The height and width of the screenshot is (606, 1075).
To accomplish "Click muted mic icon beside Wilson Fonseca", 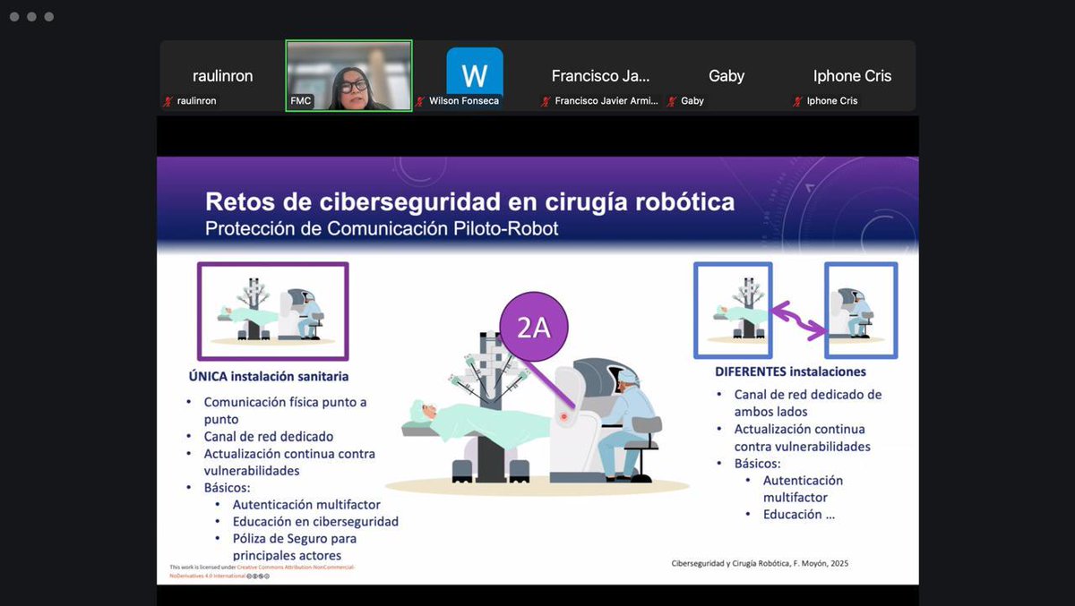I will pos(419,101).
